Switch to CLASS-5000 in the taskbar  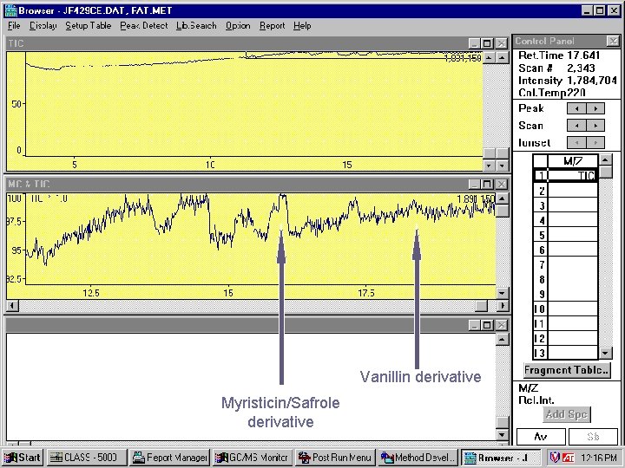pos(88,458)
